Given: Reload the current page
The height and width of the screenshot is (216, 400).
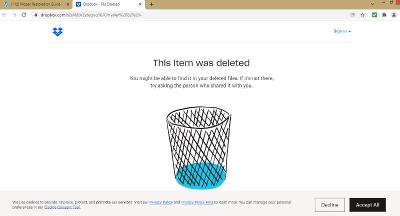Looking at the screenshot, I should tap(23, 15).
